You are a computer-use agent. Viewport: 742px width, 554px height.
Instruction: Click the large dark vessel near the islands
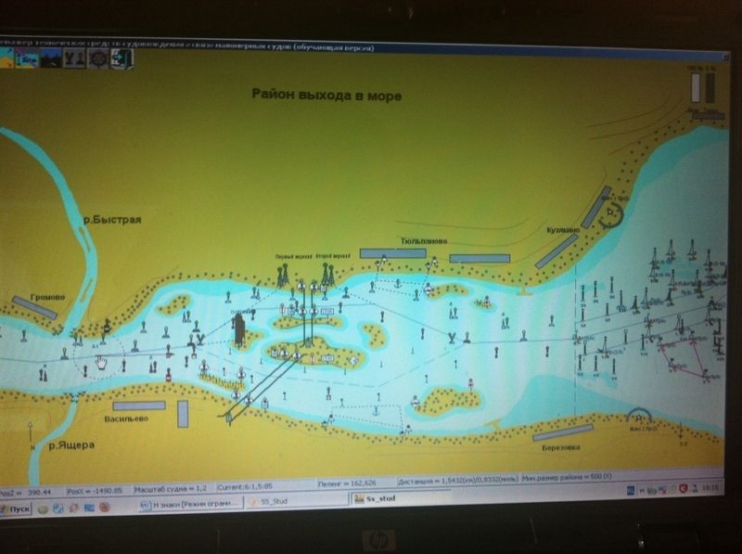tap(238, 329)
